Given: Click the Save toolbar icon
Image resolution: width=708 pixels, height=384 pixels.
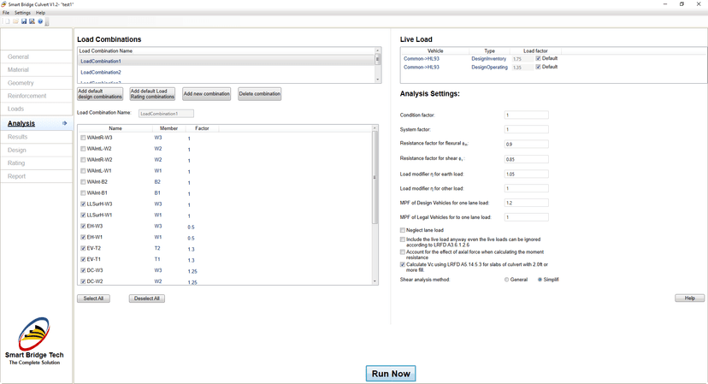Looking at the screenshot, I should (25, 21).
